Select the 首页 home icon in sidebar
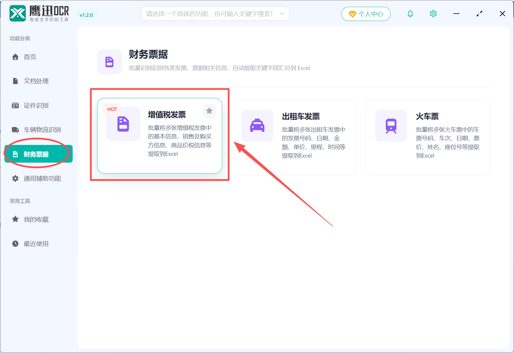 pyautogui.click(x=15, y=57)
